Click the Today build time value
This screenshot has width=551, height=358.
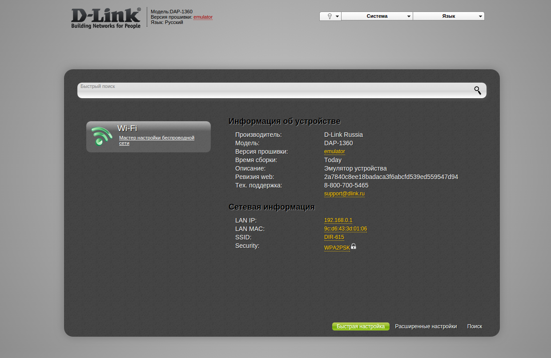333,160
